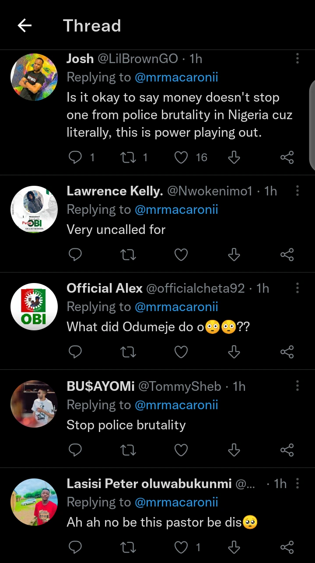315x563 pixels.
Task: Open more options for Lawrence Kelly's tweet
Action: 297,191
